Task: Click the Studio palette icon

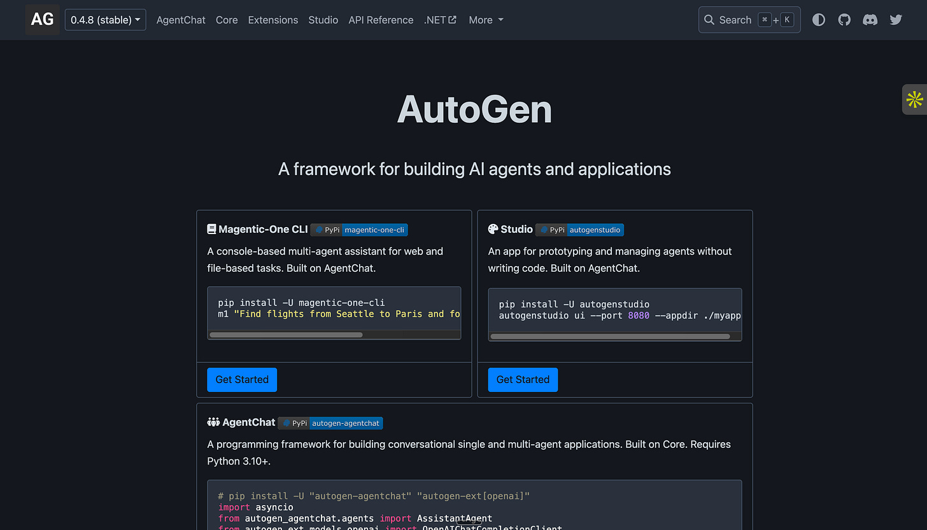Action: (x=493, y=229)
